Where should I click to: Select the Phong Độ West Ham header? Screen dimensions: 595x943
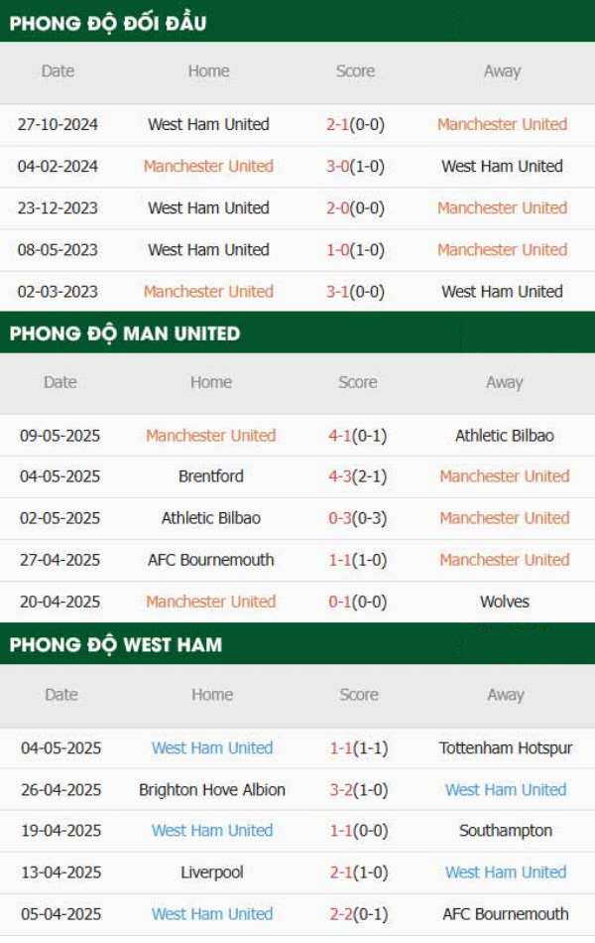tap(116, 644)
